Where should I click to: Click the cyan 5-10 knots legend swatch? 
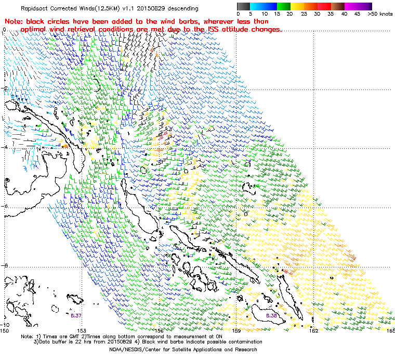[257, 6]
